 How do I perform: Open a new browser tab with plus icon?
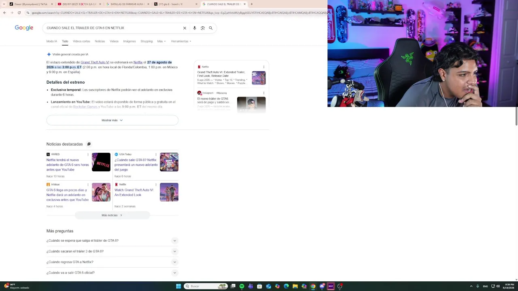pyautogui.click(x=251, y=4)
